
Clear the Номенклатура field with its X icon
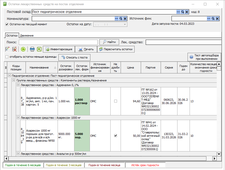coord(125,19)
